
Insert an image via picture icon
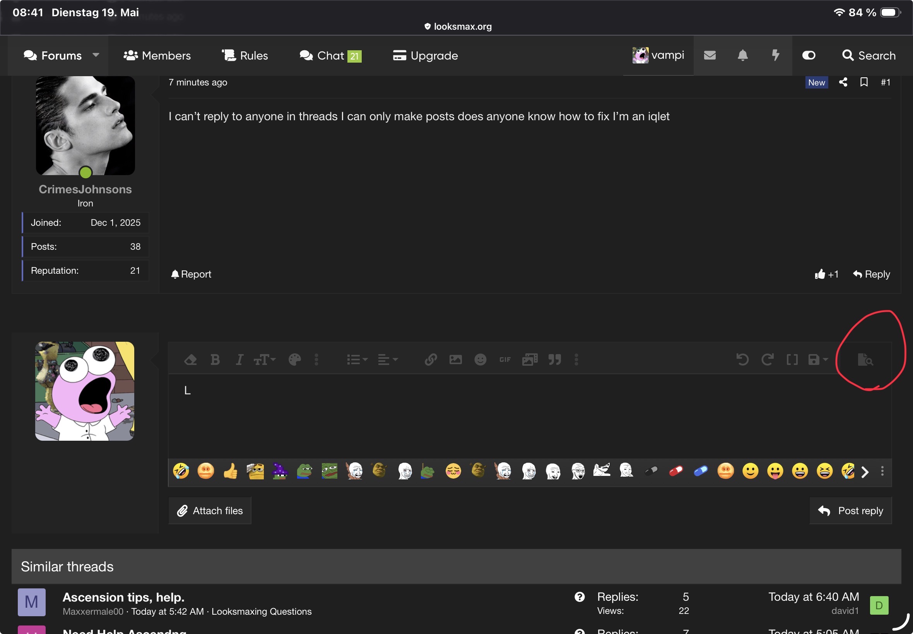(455, 360)
